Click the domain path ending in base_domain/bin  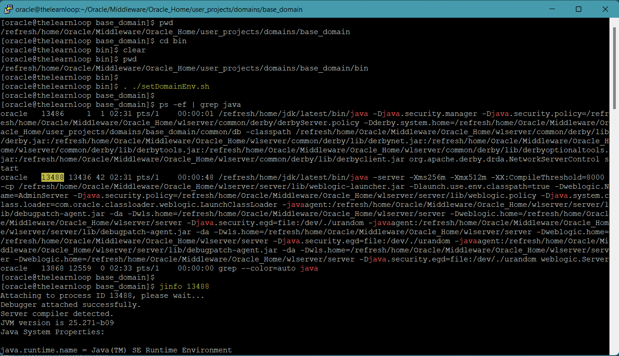pos(184,68)
